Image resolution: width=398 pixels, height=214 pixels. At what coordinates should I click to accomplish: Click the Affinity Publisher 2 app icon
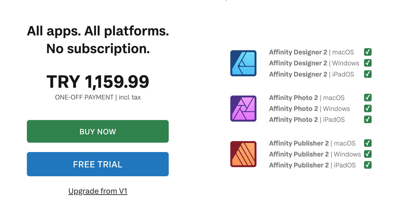coord(243,154)
